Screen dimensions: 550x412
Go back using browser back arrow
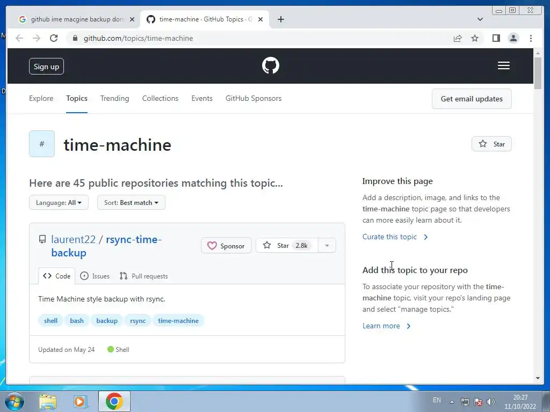tap(19, 38)
